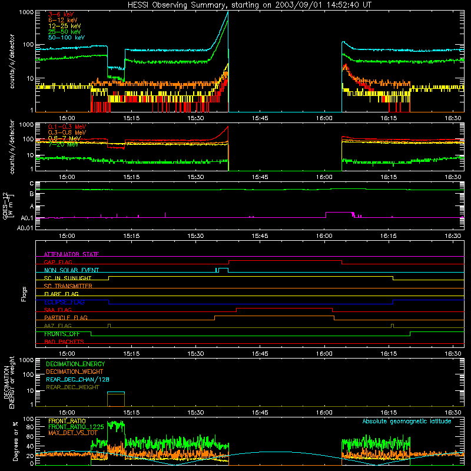Image resolution: width=471 pixels, height=471 pixels.
Task: Click the 0.1-0.3 MeV legend label
Action: [x=67, y=127]
